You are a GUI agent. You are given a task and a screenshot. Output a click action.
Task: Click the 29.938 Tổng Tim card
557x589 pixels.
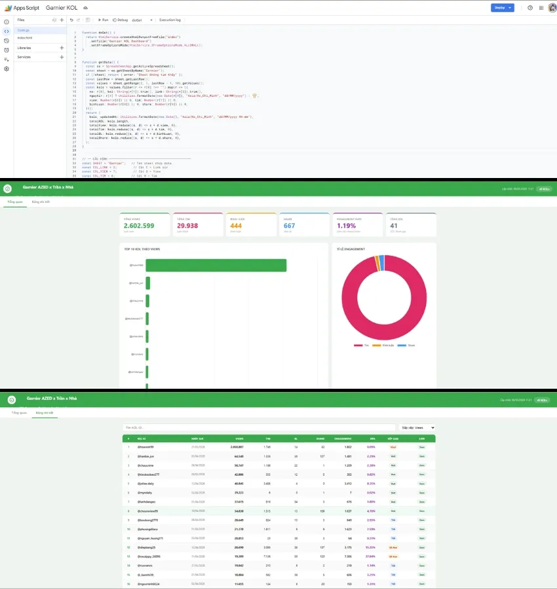pos(198,224)
